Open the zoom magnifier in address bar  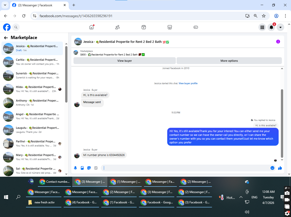point(256,16)
